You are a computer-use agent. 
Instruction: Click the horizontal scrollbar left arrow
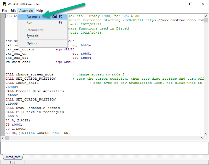pyautogui.click(x=3, y=138)
